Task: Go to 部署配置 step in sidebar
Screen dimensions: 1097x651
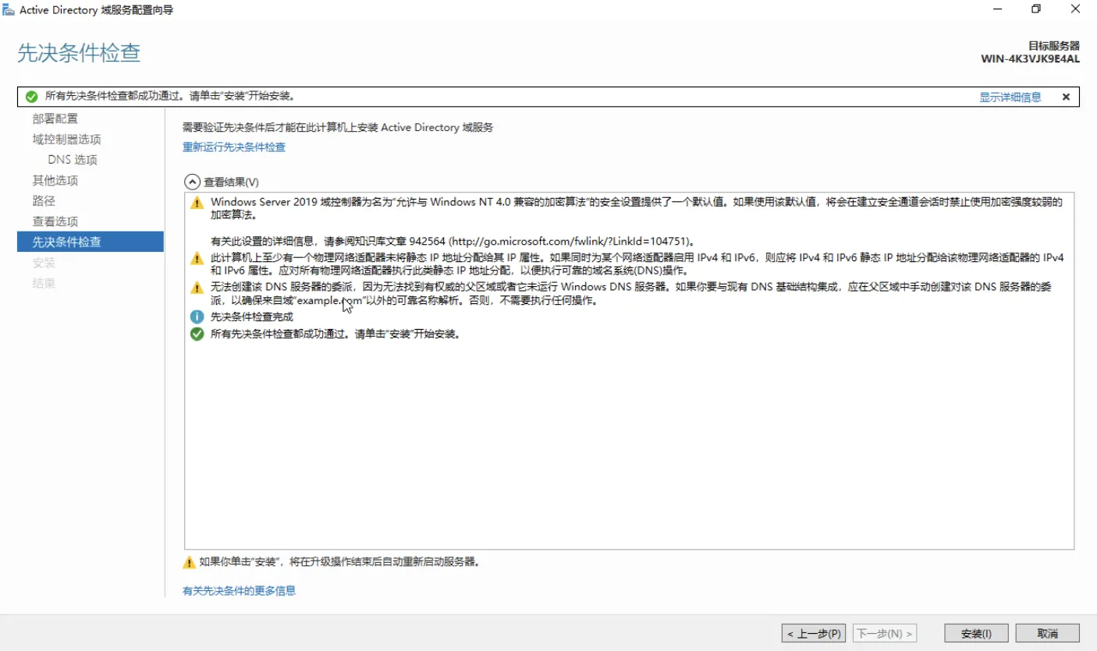Action: (x=55, y=119)
